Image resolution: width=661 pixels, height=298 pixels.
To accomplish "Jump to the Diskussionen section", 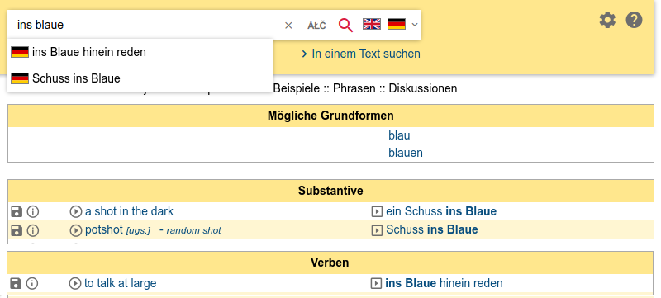I will click(x=423, y=89).
